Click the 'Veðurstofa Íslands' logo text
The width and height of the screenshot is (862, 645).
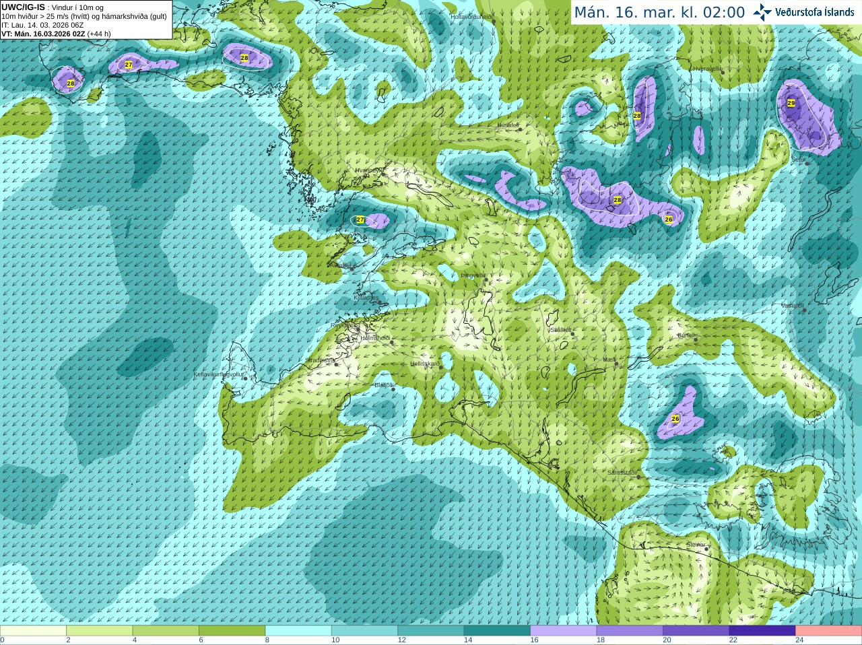point(815,12)
